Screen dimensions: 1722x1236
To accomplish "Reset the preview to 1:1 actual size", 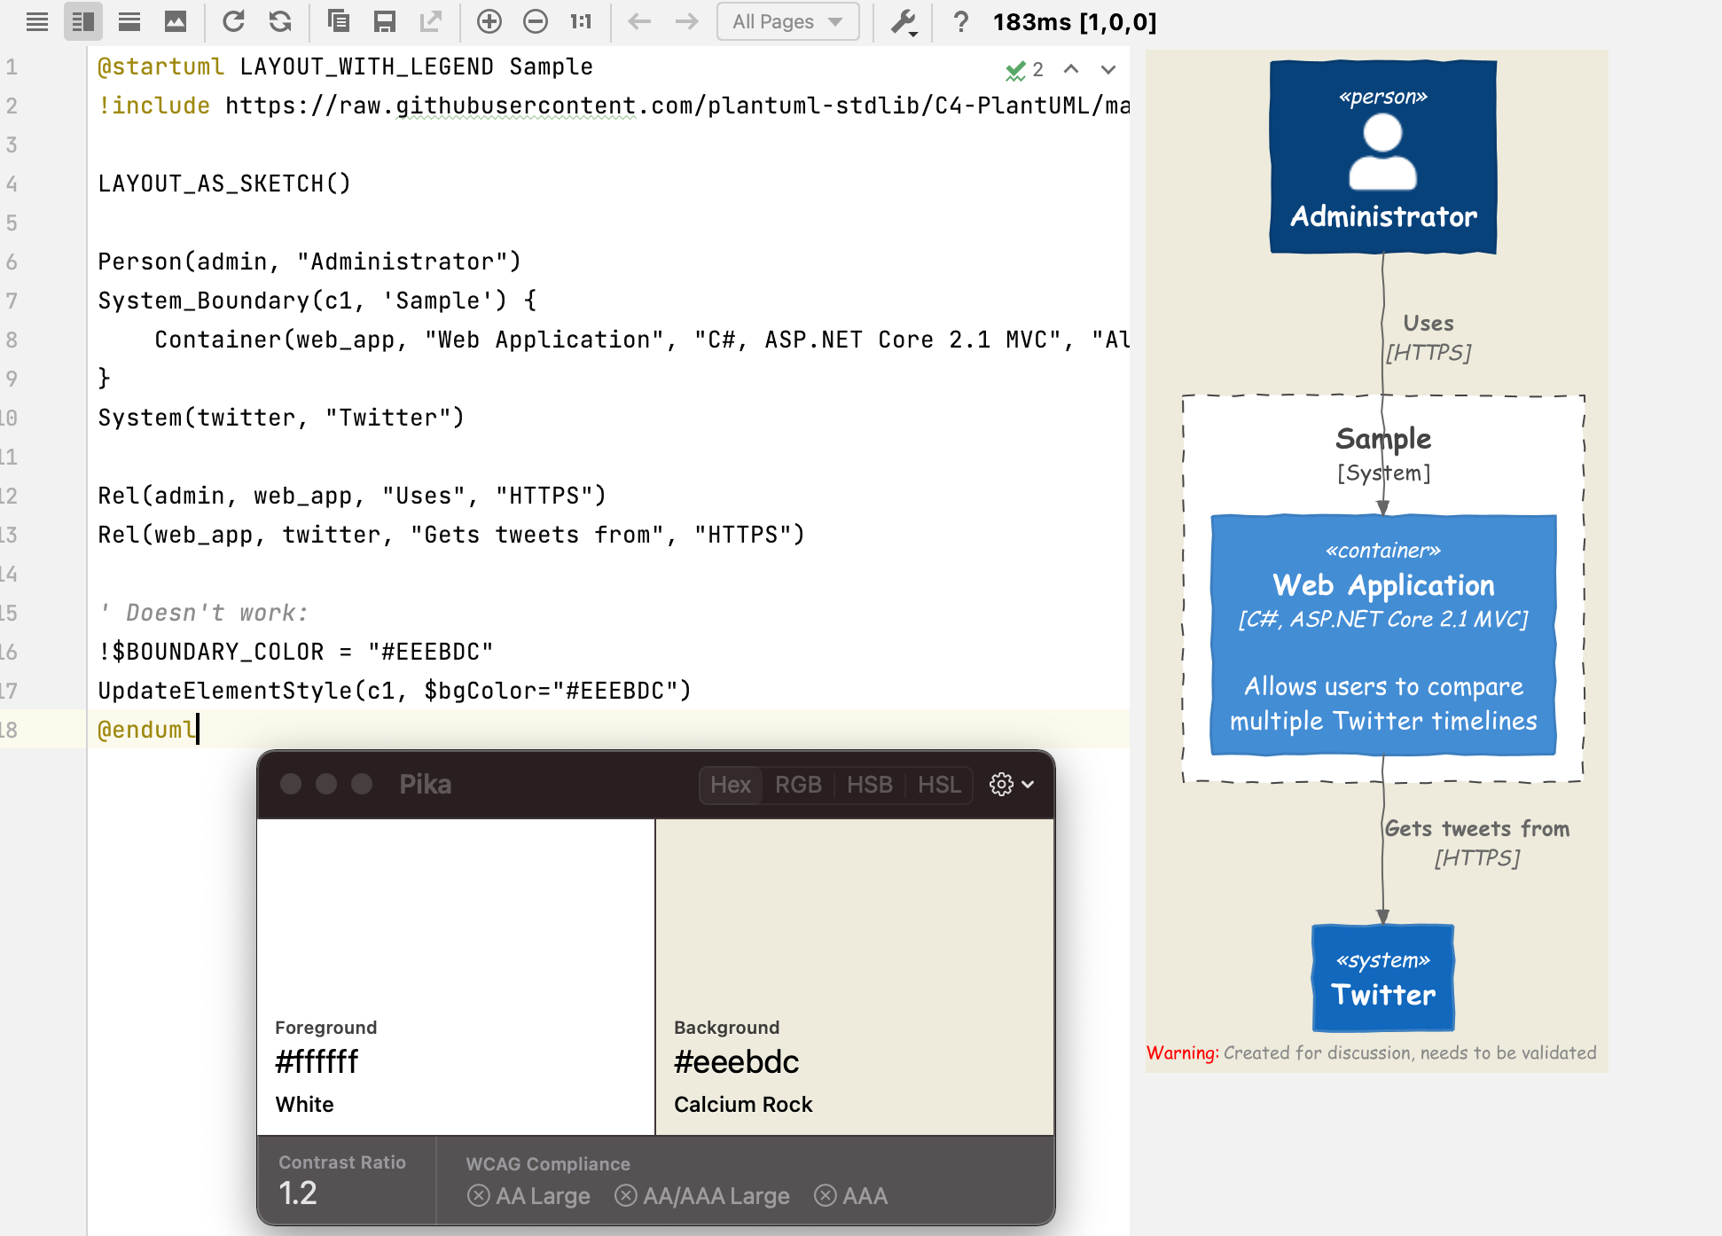I will point(581,21).
